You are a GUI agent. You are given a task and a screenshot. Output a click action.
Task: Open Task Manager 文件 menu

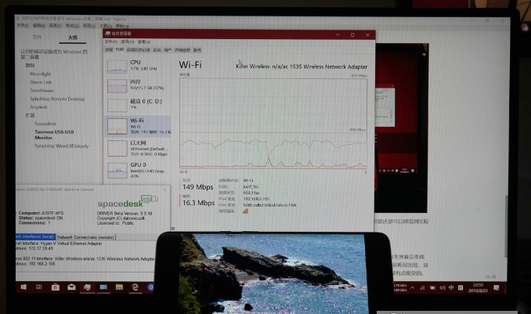click(110, 42)
